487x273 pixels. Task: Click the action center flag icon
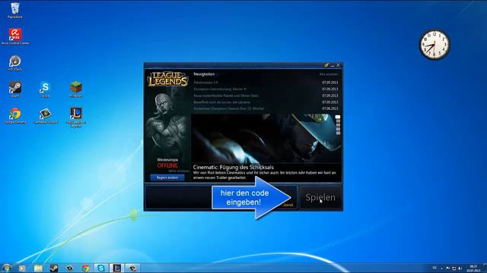click(x=448, y=268)
